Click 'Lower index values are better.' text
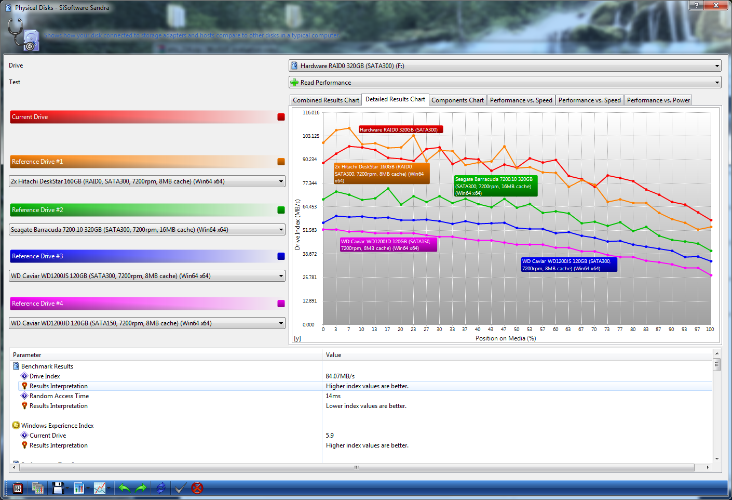This screenshot has height=500, width=732. click(367, 405)
